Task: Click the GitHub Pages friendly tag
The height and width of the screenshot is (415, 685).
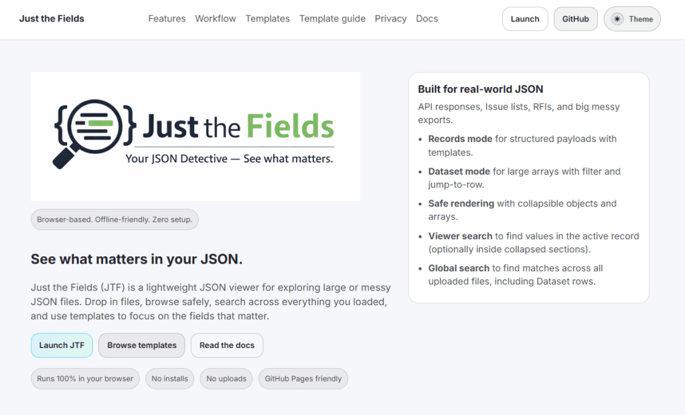Action: tap(303, 379)
